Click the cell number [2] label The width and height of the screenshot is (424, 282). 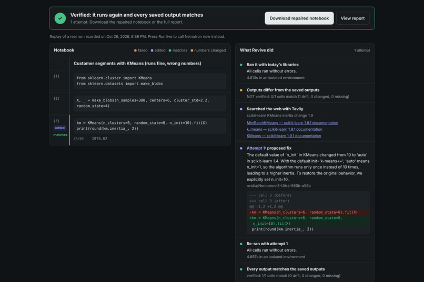(x=56, y=99)
